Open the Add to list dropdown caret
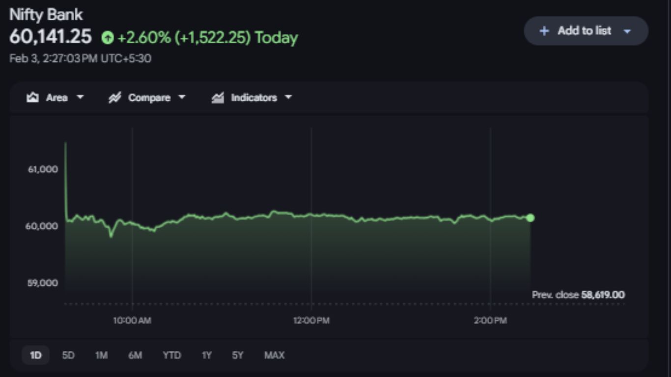 (x=627, y=31)
